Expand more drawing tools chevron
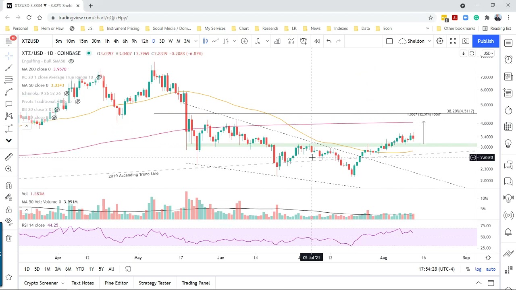516x290 pixels. click(x=8, y=141)
